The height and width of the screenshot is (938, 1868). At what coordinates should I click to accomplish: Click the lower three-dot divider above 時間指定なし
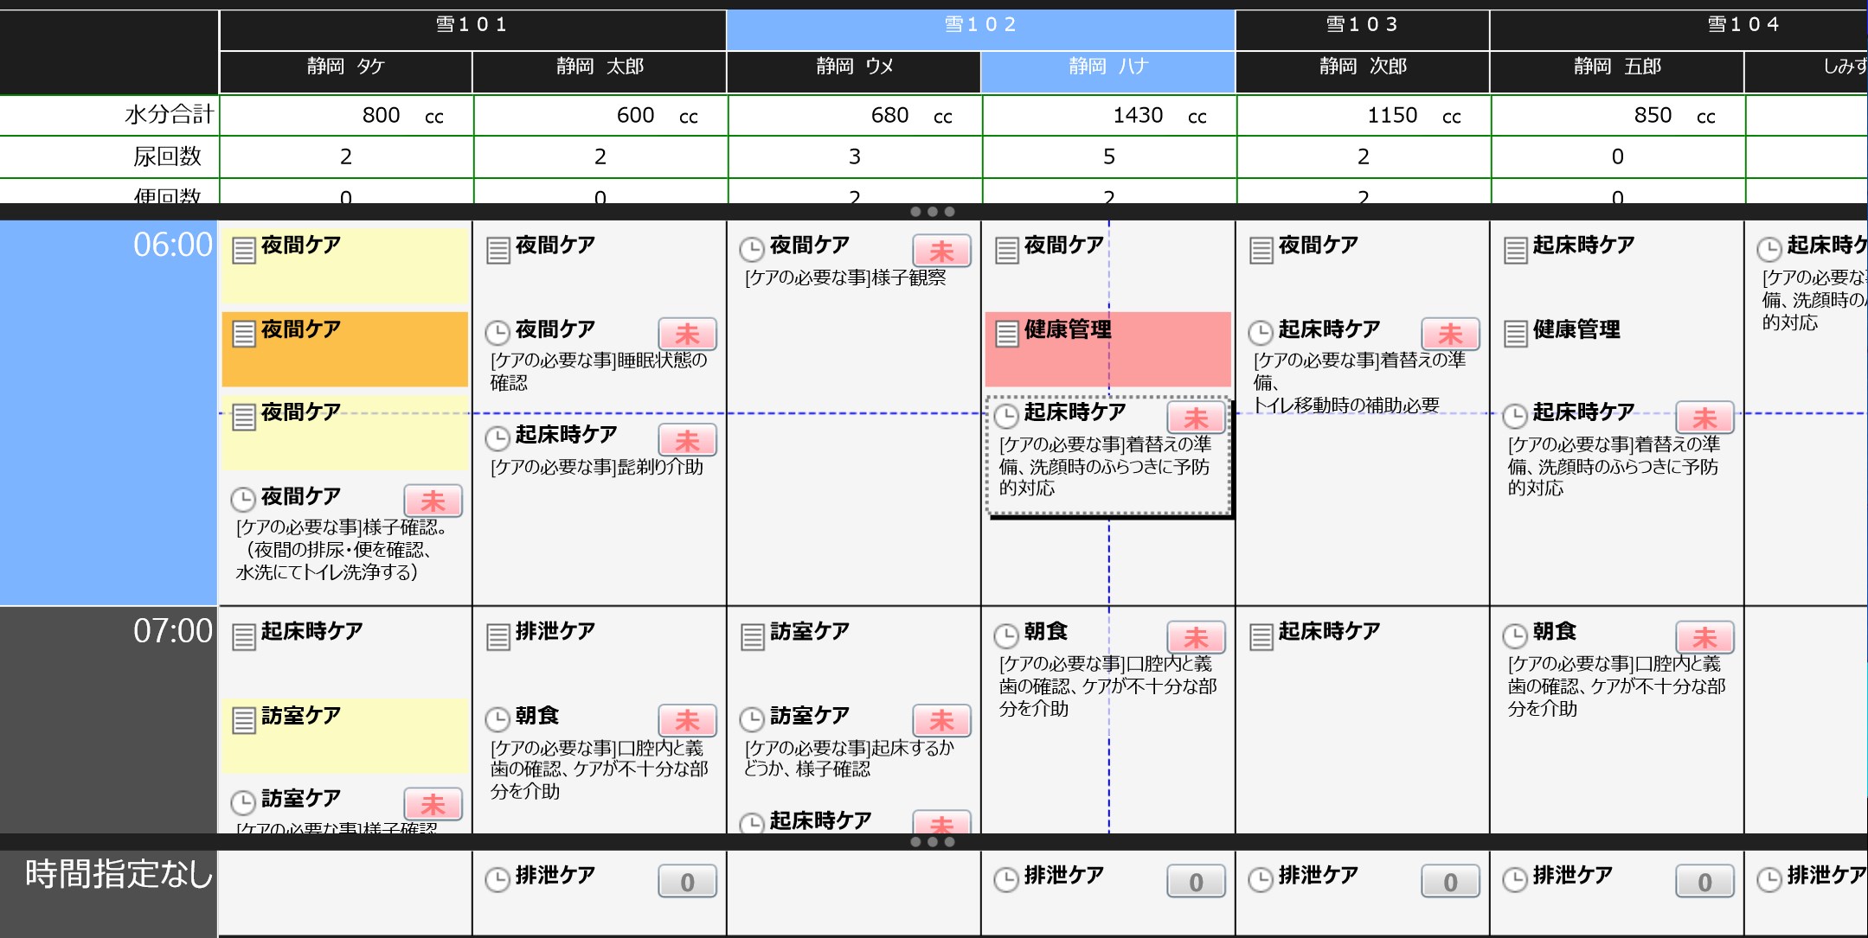tap(932, 841)
